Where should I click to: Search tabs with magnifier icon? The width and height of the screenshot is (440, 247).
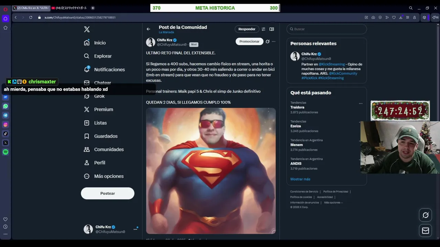(411, 8)
